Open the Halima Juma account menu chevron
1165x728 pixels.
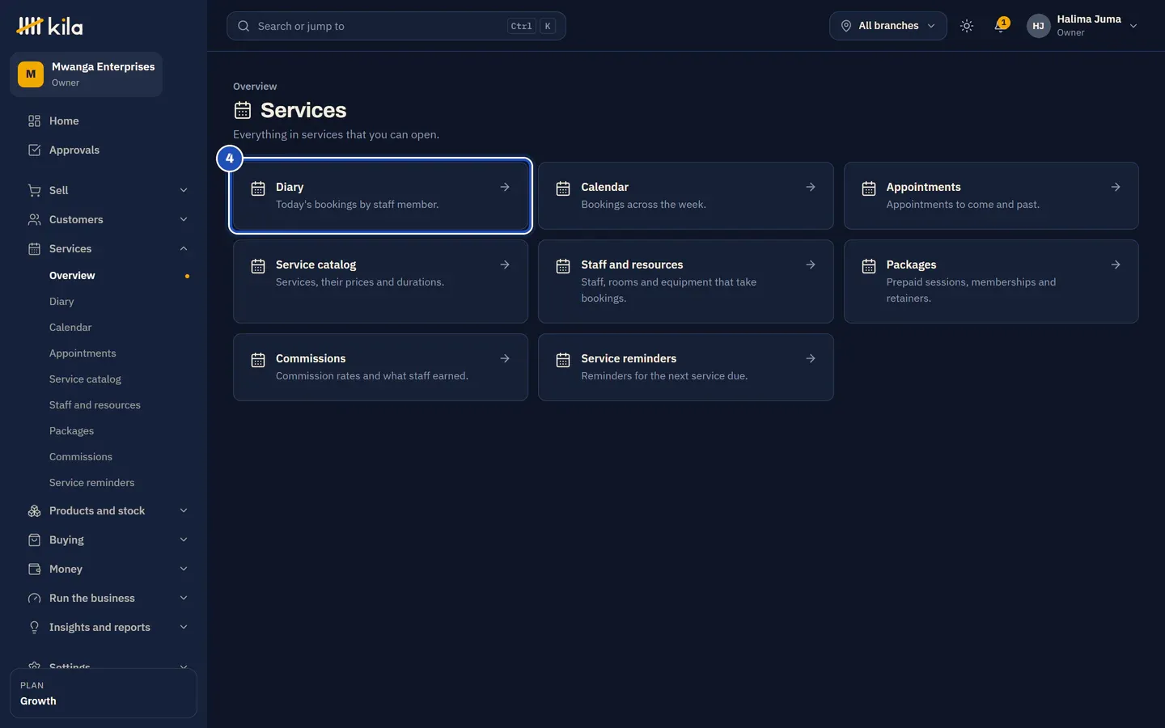(1133, 26)
